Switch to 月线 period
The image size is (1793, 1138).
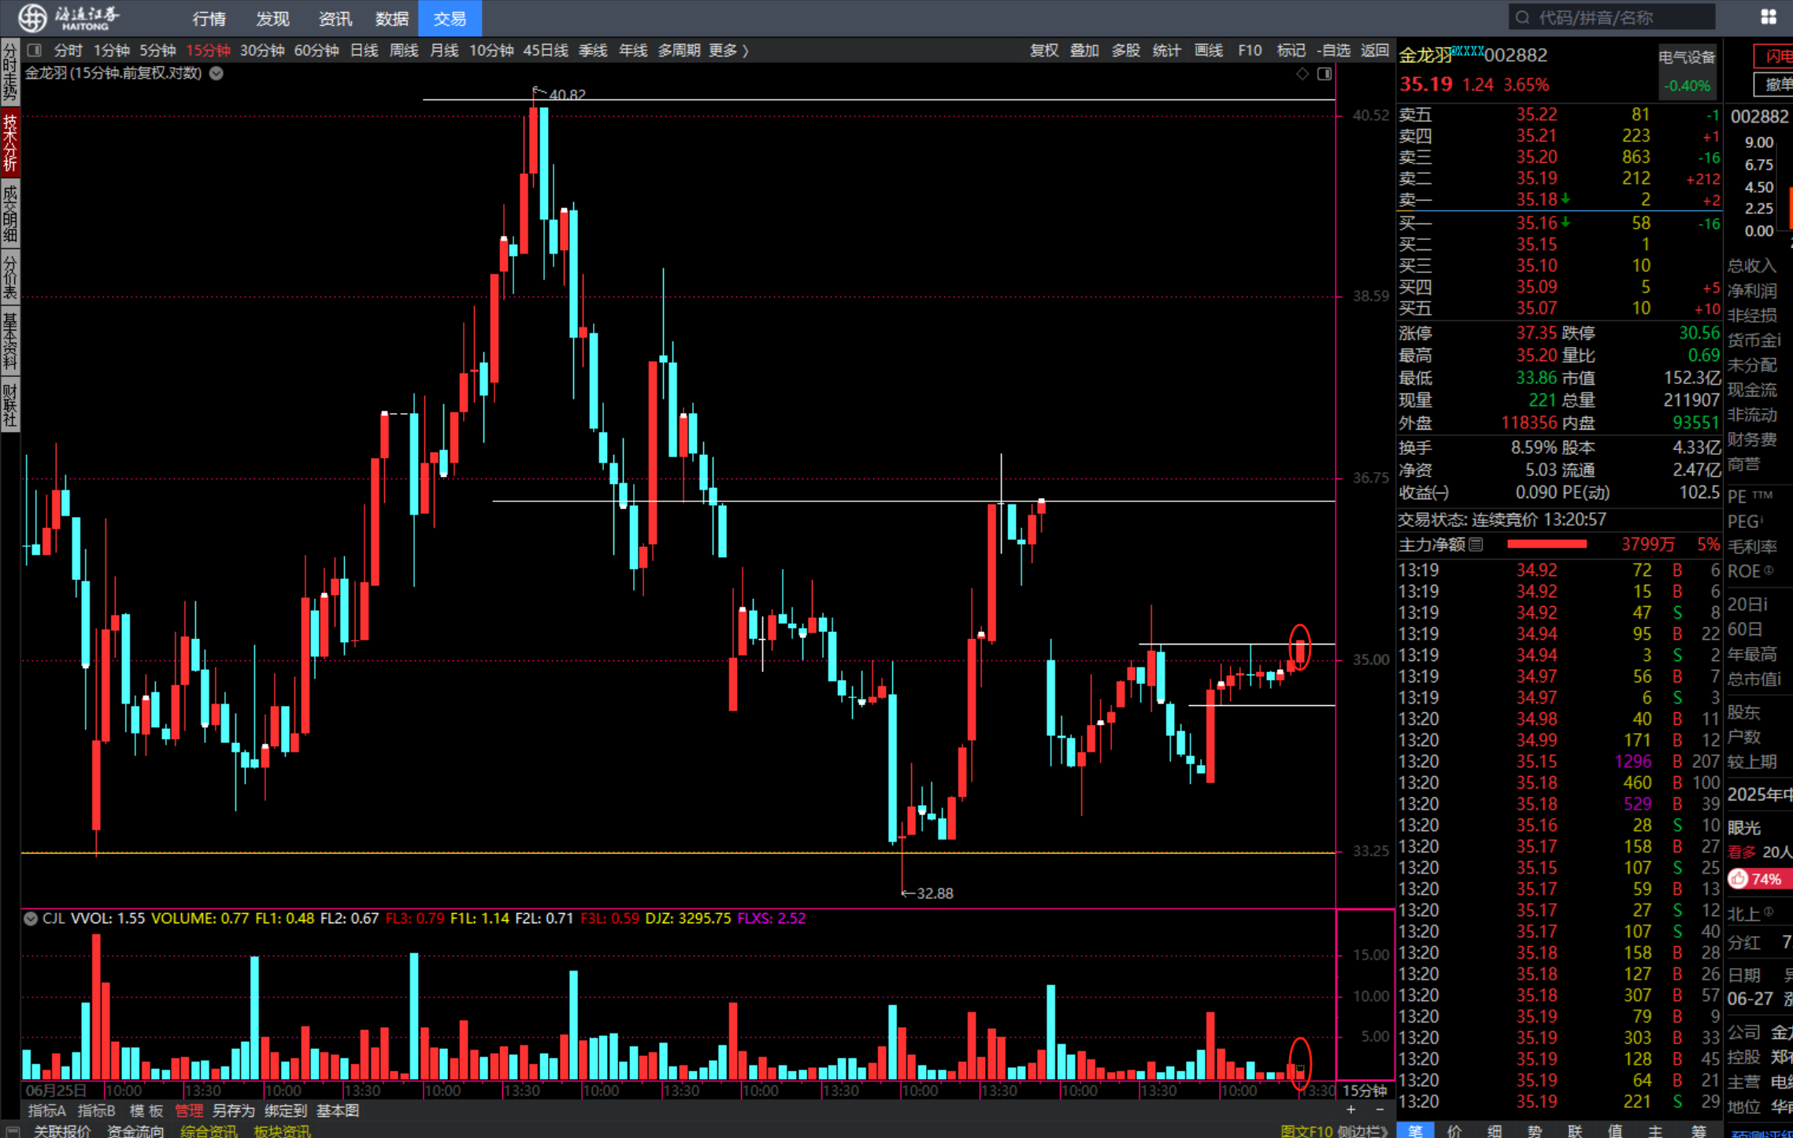click(444, 50)
